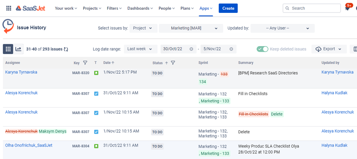Image resolution: width=357 pixels, height=159 pixels.
Task: Open issue key MAR-8304
Action: (x=81, y=146)
